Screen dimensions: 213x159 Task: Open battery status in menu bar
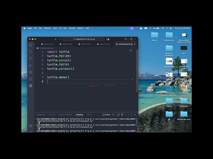[156, 28]
